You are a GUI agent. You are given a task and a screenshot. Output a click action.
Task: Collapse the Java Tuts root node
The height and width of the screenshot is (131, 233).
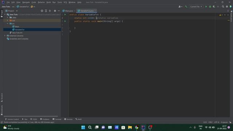pos(5,15)
